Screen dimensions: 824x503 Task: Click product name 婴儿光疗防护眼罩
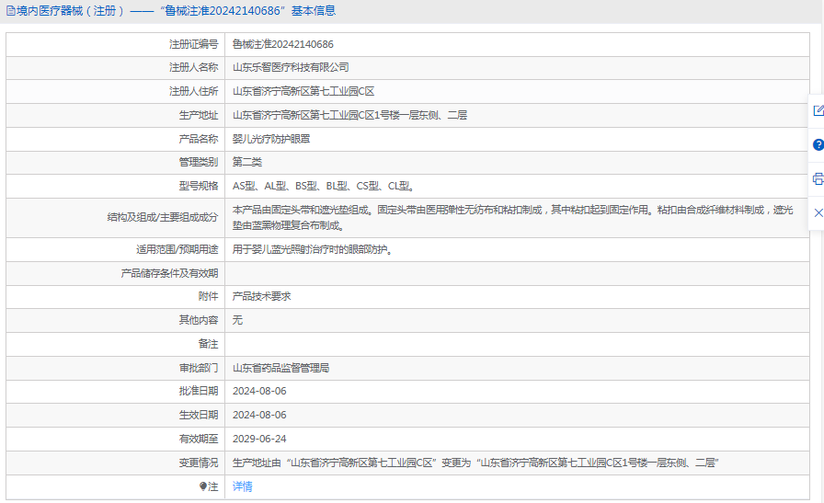pyautogui.click(x=271, y=139)
